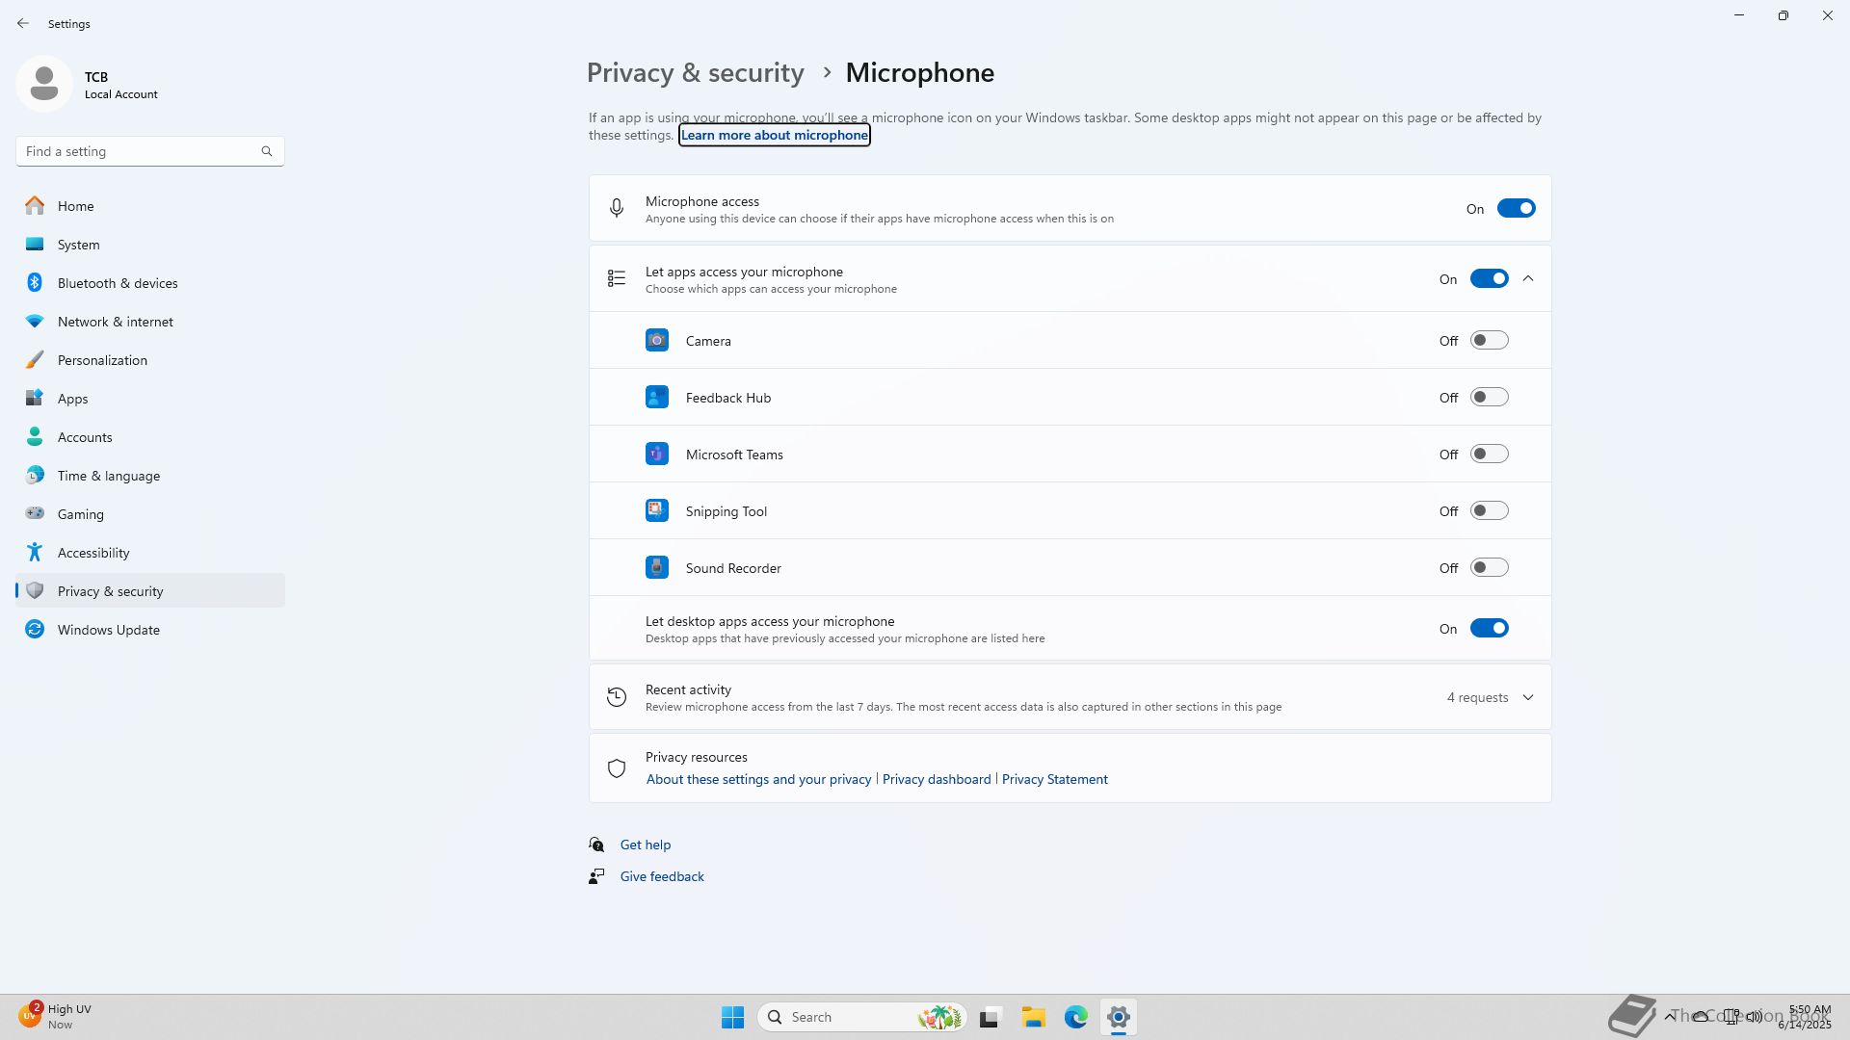Click the Sound Recorder app icon
Viewport: 1850px width, 1040px height.
(x=657, y=568)
